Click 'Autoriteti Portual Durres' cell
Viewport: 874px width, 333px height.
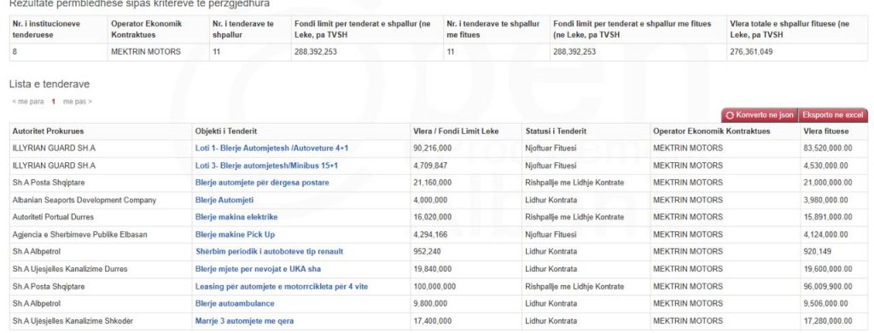coord(53,218)
